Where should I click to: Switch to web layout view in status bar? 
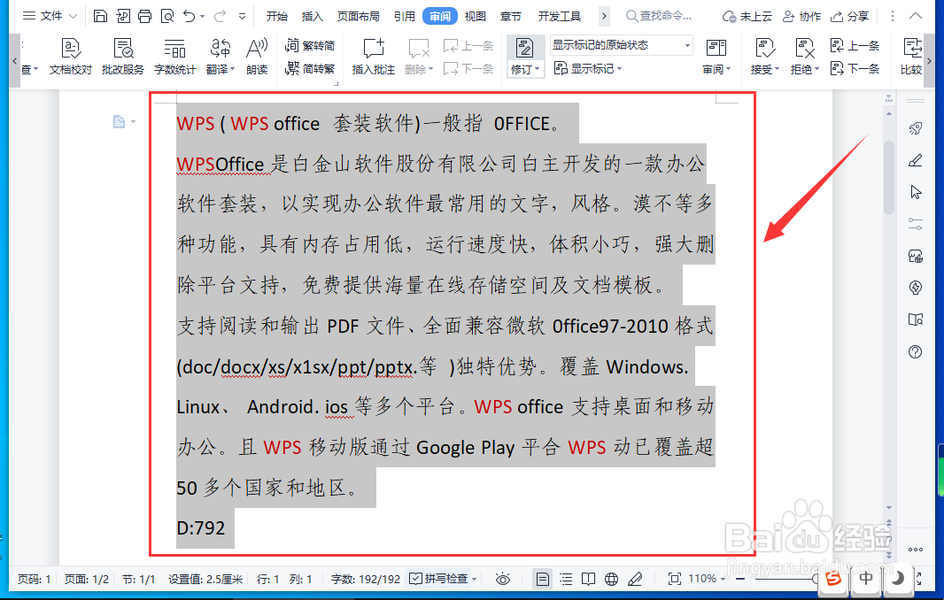coord(611,579)
